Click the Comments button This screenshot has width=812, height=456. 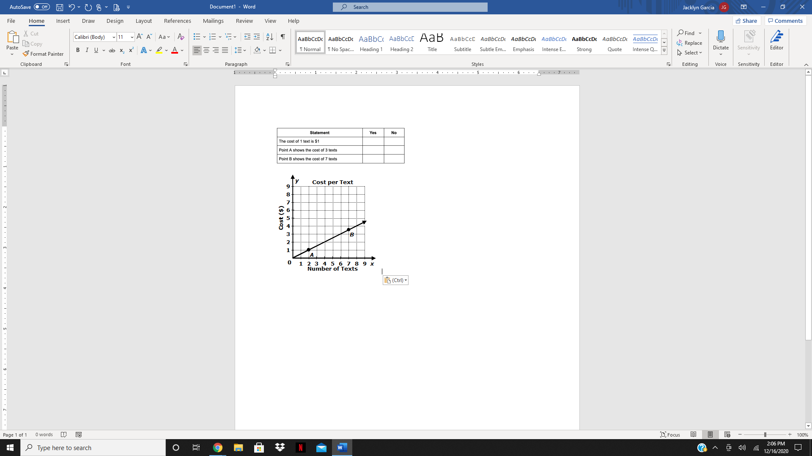tap(785, 21)
